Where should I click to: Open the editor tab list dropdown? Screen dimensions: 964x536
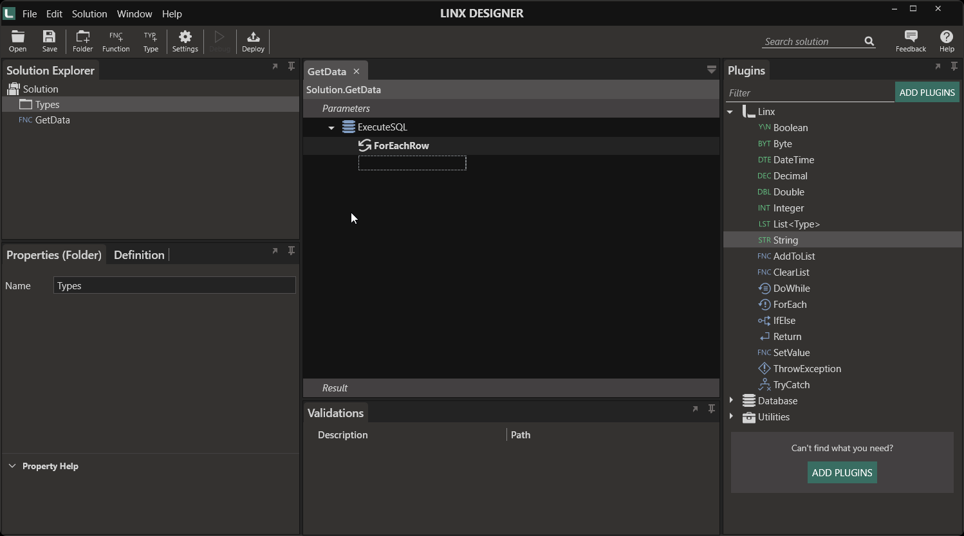point(712,69)
